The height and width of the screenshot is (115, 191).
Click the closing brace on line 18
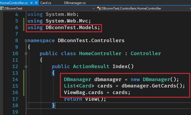point(53,105)
